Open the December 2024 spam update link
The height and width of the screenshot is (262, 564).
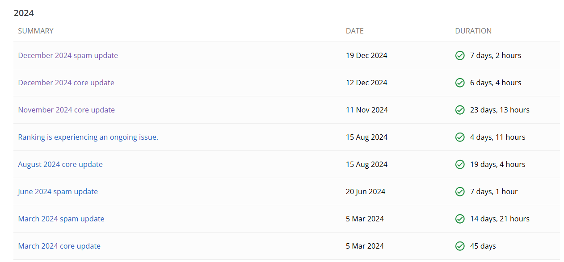click(68, 56)
